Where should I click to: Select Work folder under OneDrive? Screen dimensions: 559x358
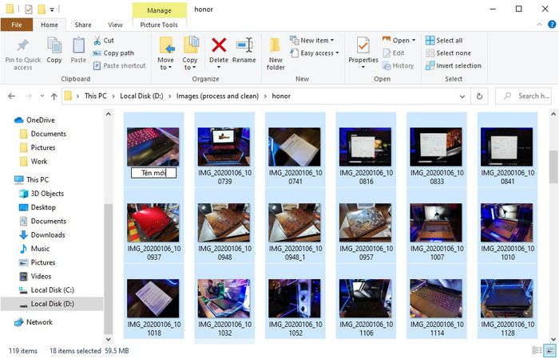[34, 161]
